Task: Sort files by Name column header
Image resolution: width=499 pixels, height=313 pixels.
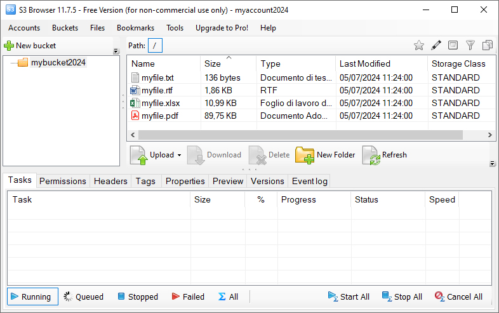Action: point(164,63)
